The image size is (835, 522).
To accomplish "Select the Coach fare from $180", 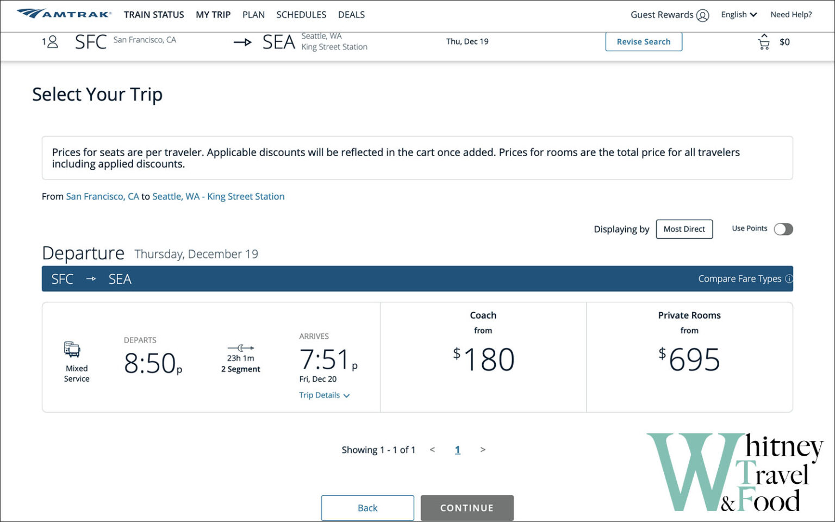I will click(483, 357).
